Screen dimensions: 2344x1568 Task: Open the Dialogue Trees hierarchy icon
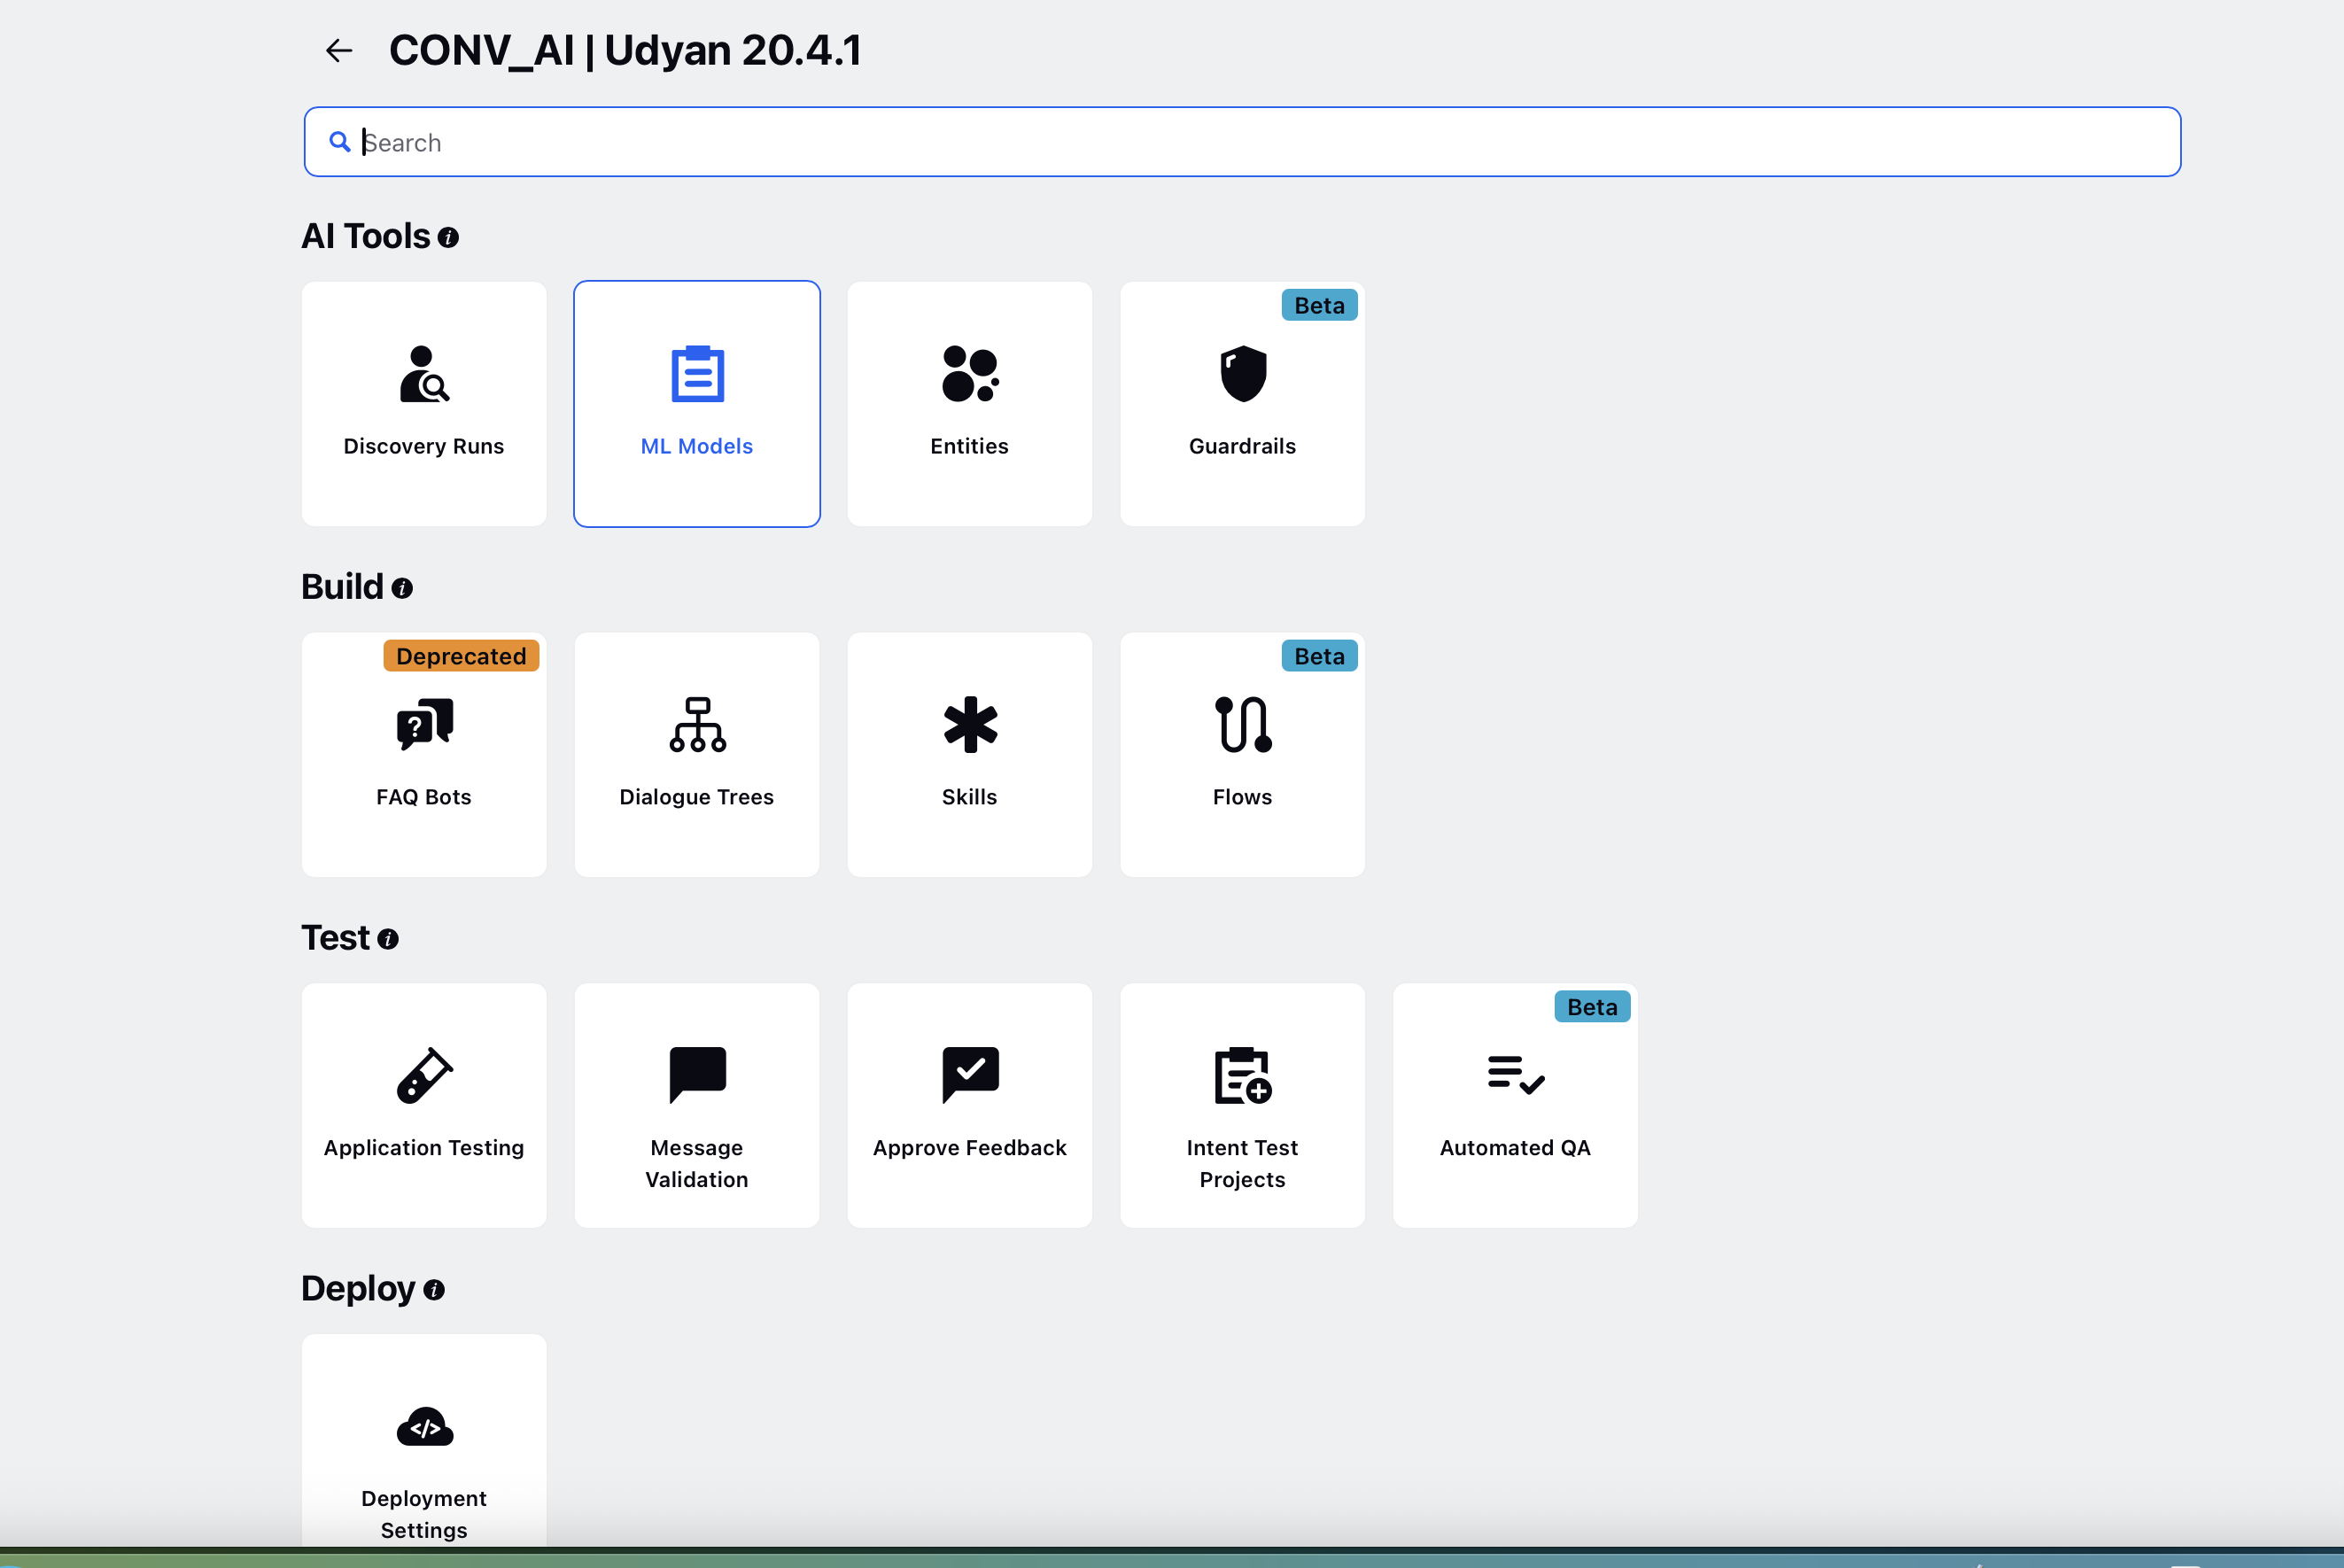coord(697,725)
